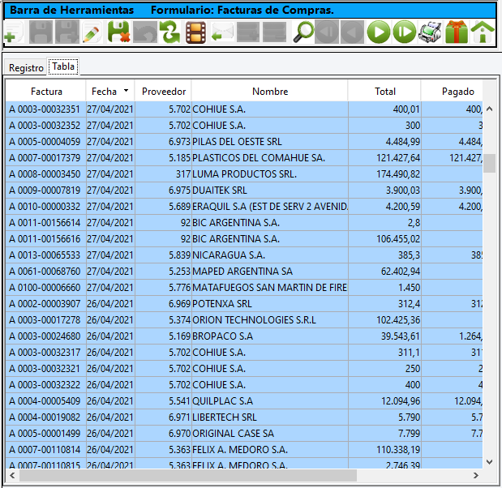The image size is (502, 488).
Task: Sort by the Factura column header
Action: click(x=46, y=92)
